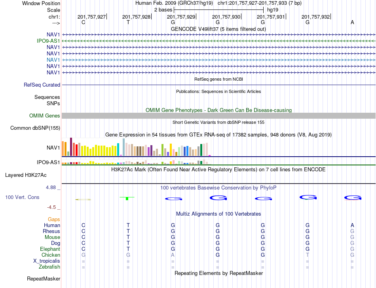Select the green T conservation logo glyph
The height and width of the screenshot is (288, 376).
127,198
